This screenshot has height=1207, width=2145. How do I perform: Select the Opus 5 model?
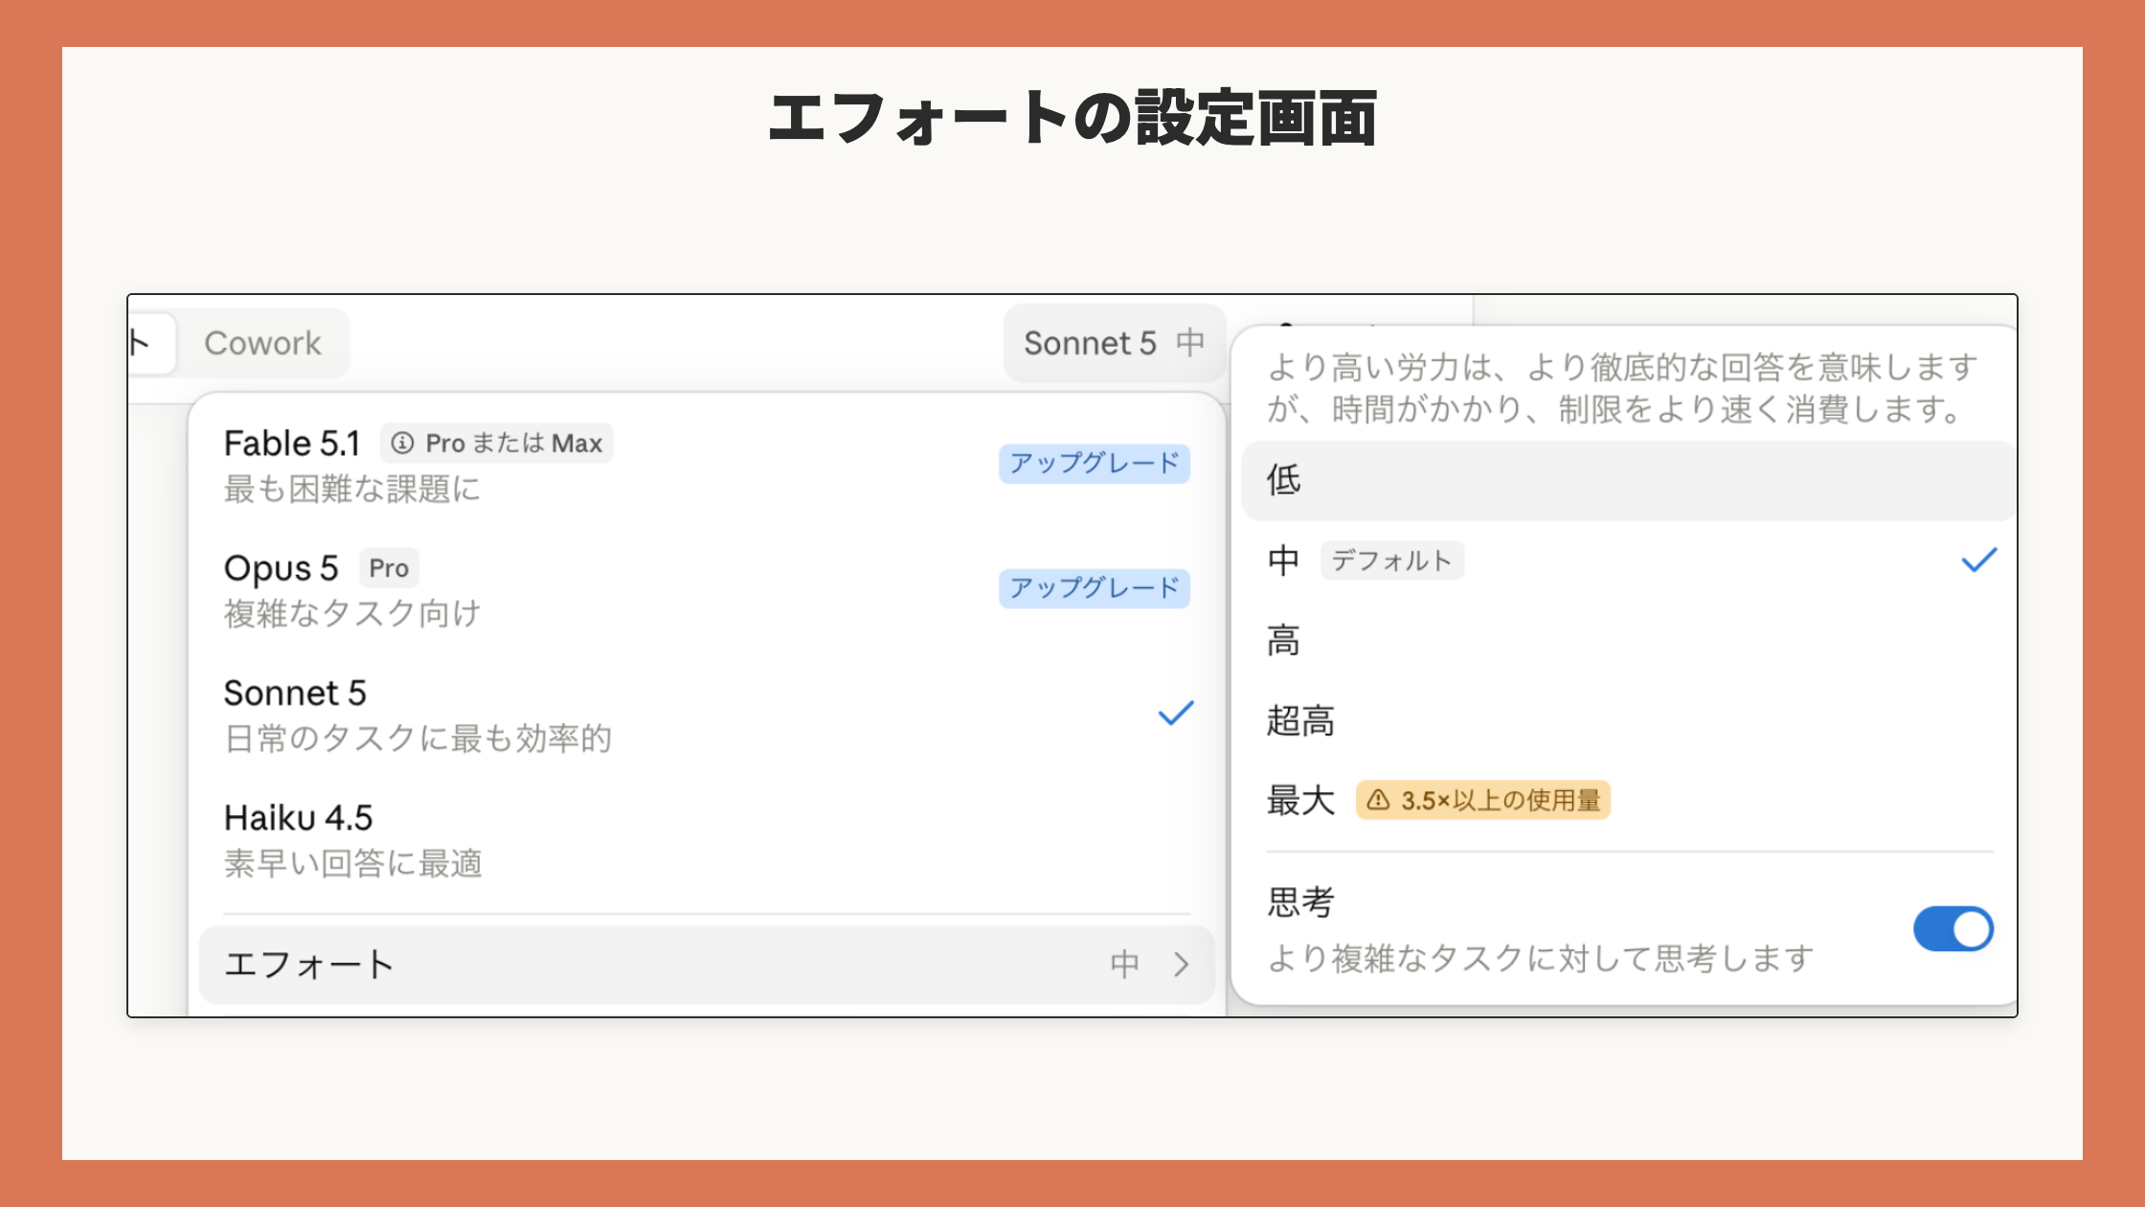coord(707,589)
